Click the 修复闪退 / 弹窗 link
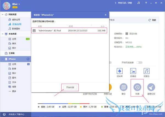 125,3
